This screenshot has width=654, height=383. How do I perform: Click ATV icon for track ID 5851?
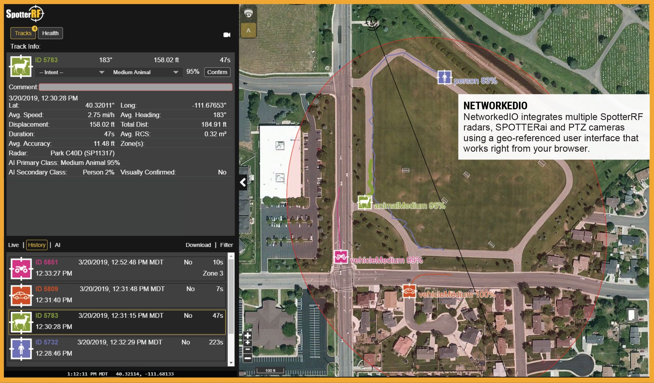(x=21, y=268)
